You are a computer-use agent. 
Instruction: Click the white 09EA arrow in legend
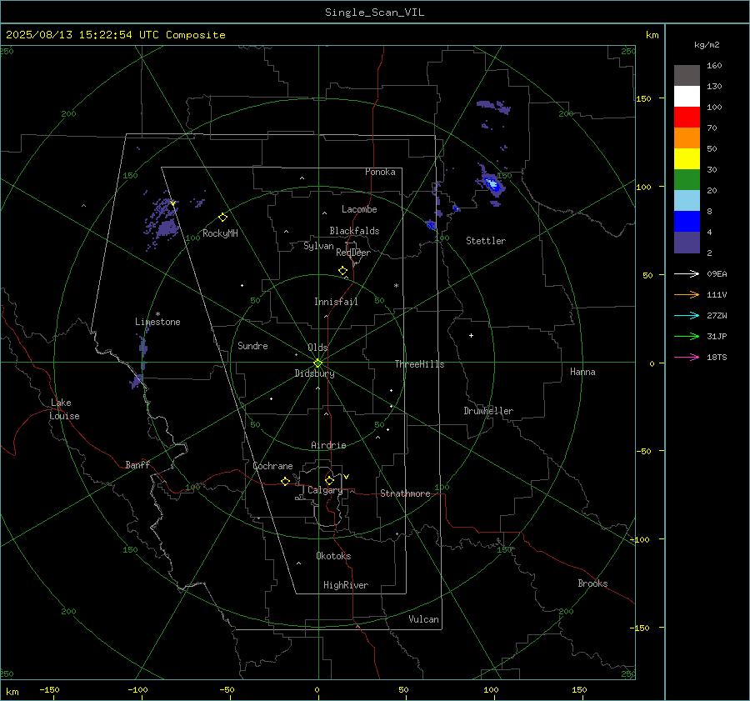pos(687,273)
